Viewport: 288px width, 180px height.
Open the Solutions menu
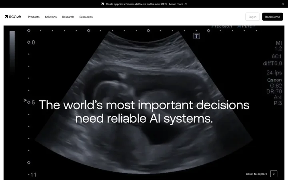point(51,17)
